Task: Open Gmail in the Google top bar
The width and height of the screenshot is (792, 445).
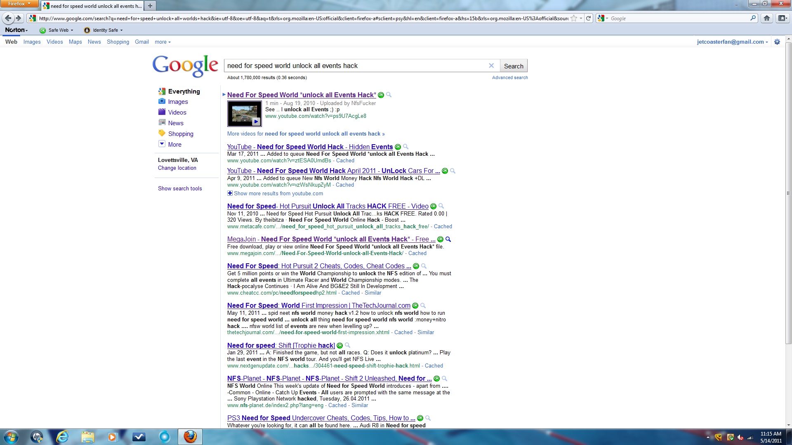Action: [x=141, y=42]
